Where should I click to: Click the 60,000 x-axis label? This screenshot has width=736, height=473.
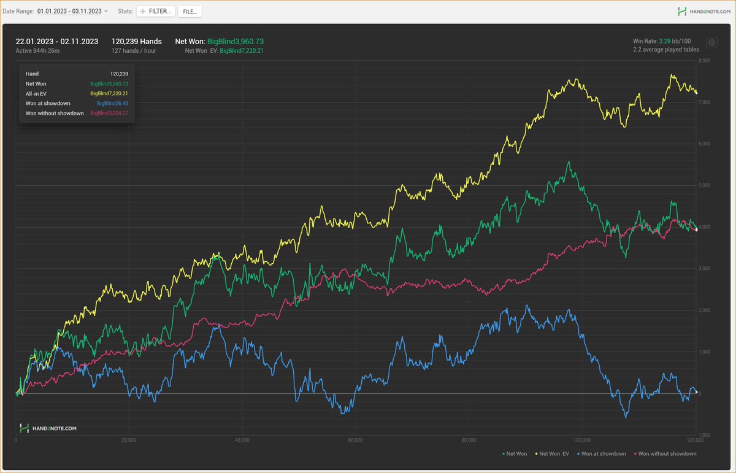tap(355, 440)
